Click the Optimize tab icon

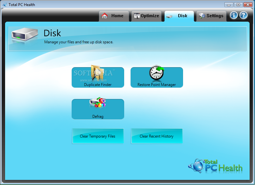pos(137,16)
